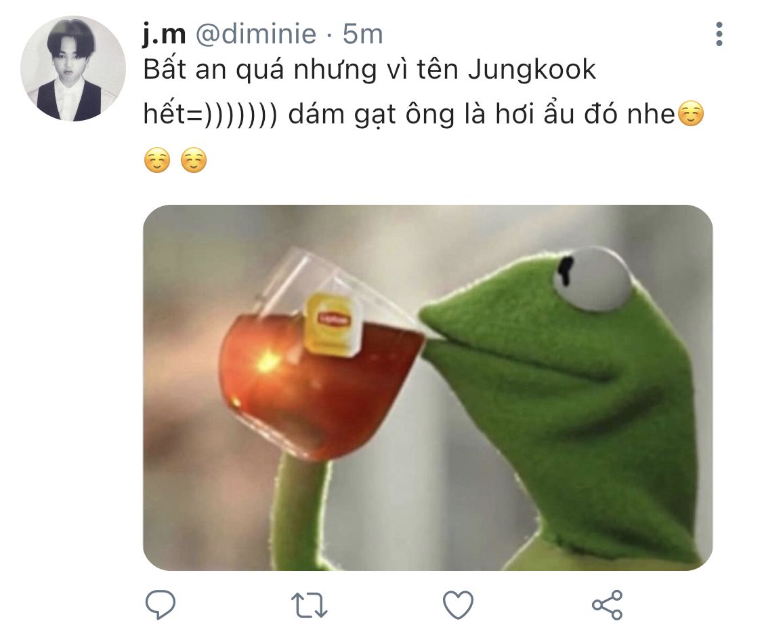Viewport: 762px width, 634px height.
Task: Like the tweet with the heart icon
Action: [458, 605]
